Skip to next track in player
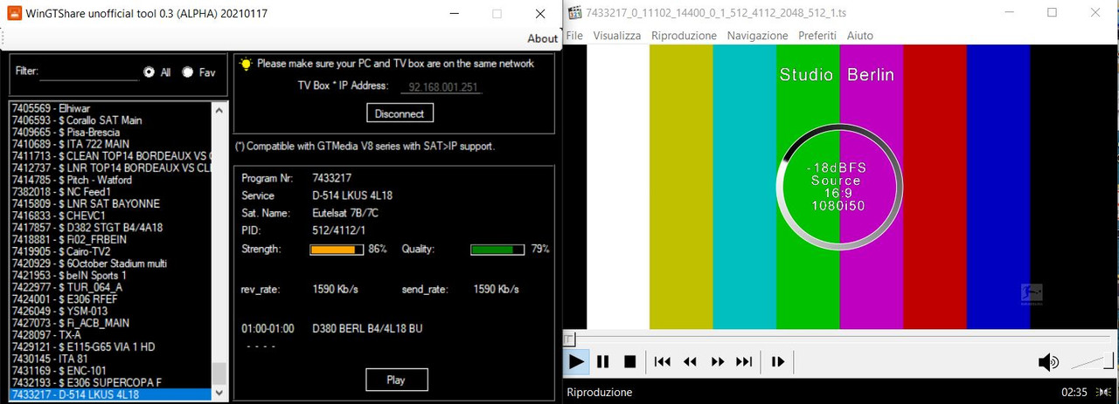 [x=744, y=361]
